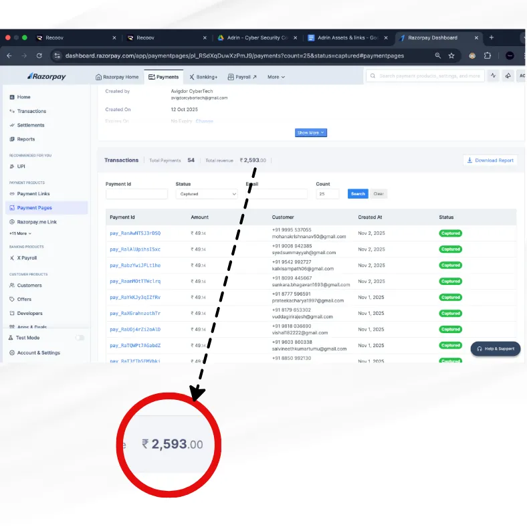Open payment pay_RaTQMPt7AGabdZ
Screen dimensions: 527x527
[135, 346]
